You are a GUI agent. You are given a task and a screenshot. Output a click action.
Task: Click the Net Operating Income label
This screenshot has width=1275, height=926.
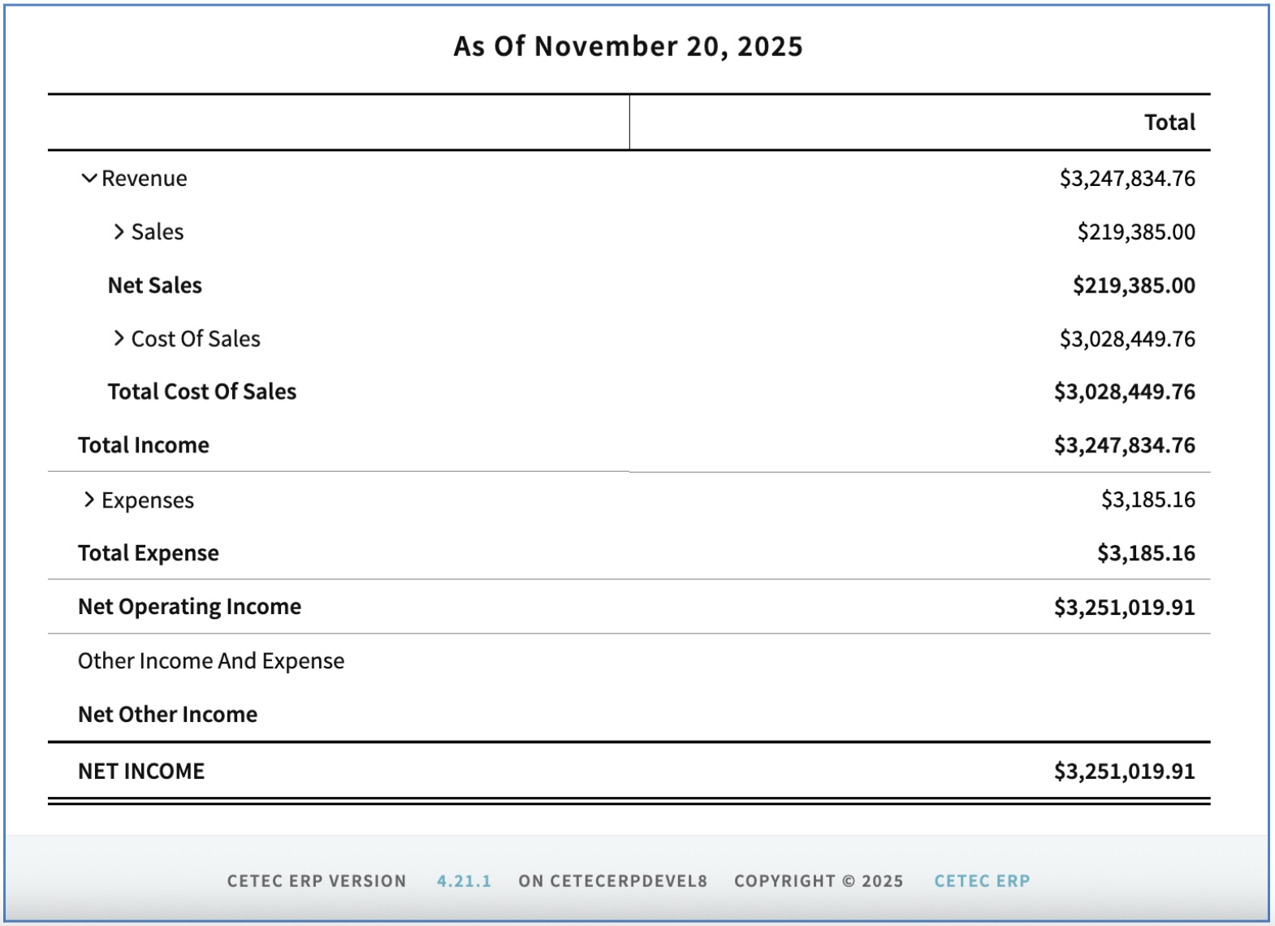pos(189,607)
